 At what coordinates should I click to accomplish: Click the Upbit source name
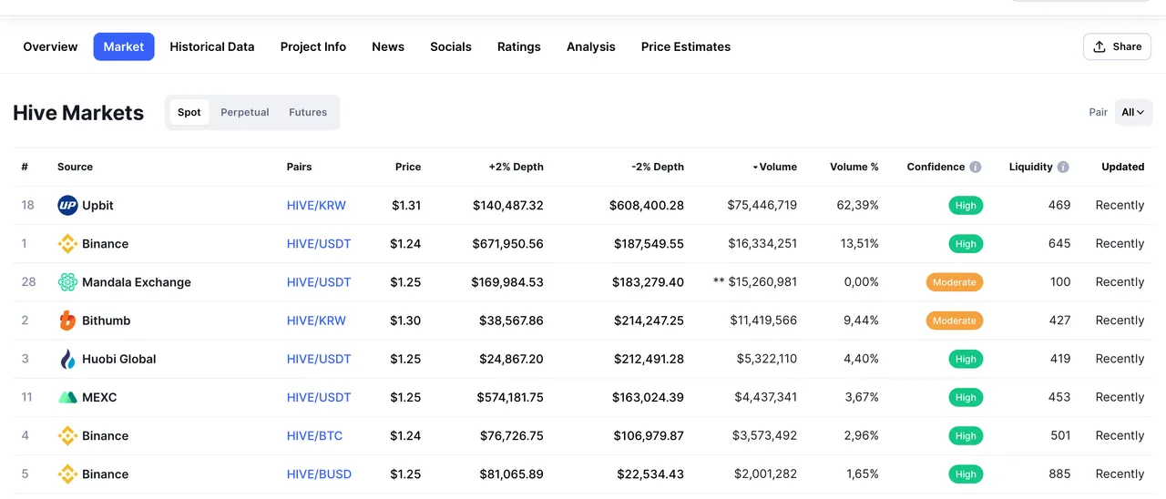pos(97,206)
